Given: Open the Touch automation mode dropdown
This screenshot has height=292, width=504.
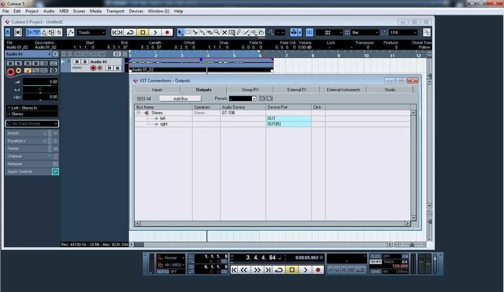Looking at the screenshot, I should point(92,32).
